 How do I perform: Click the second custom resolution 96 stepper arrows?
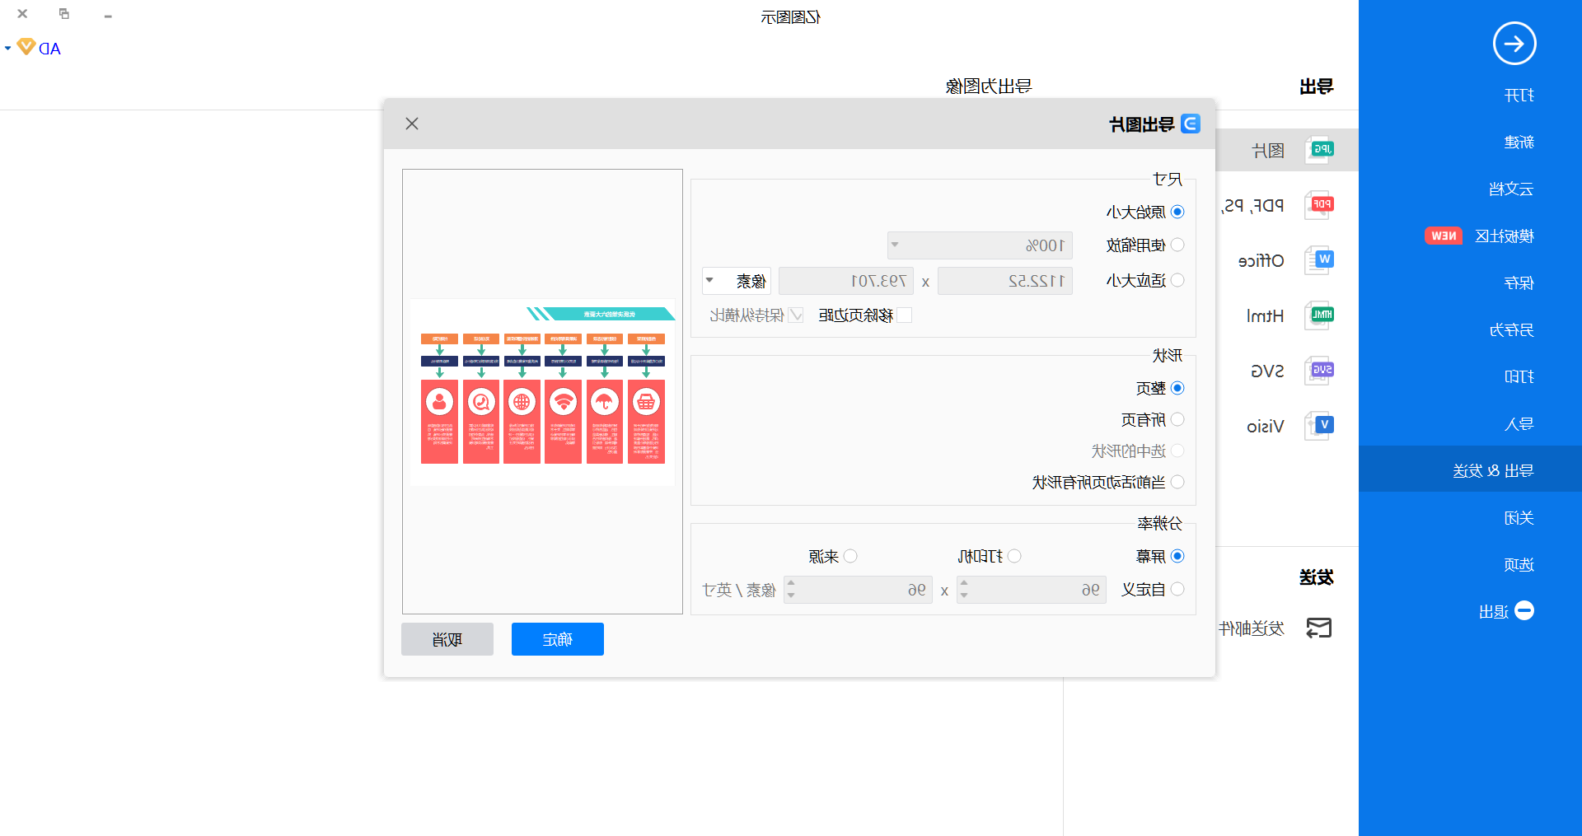click(791, 590)
